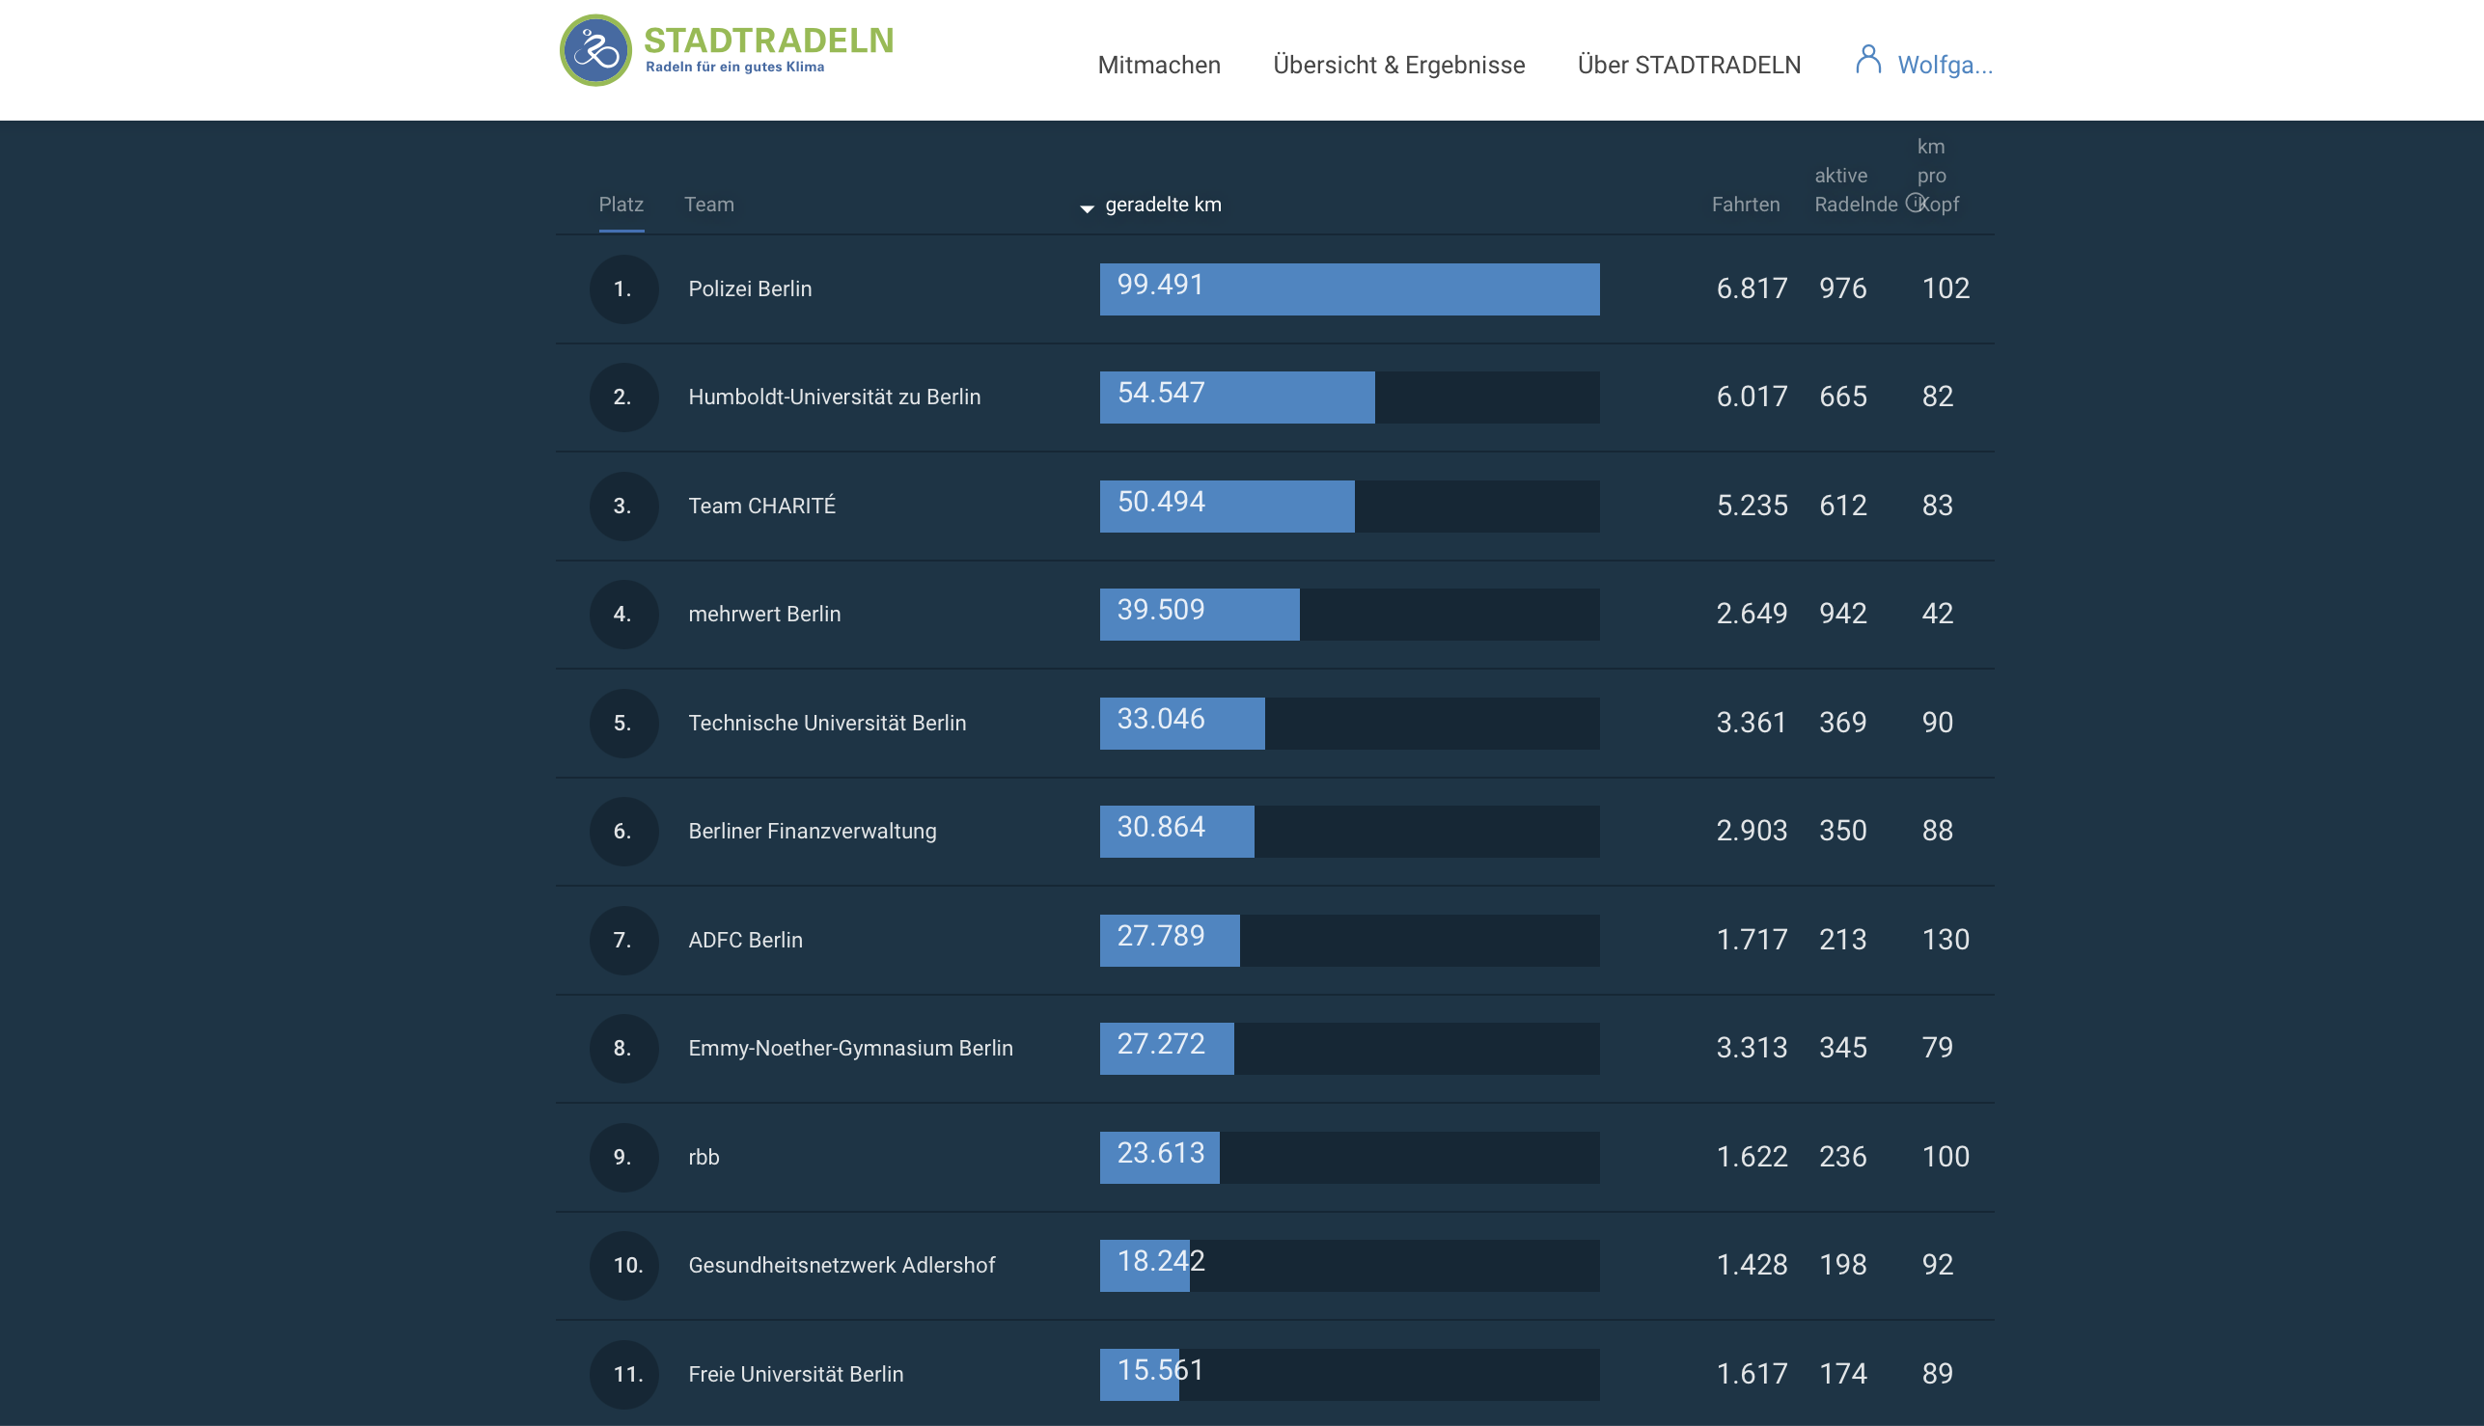Select team mehrwert Berlin
Screen dimensions: 2484x1426
[x=764, y=614]
